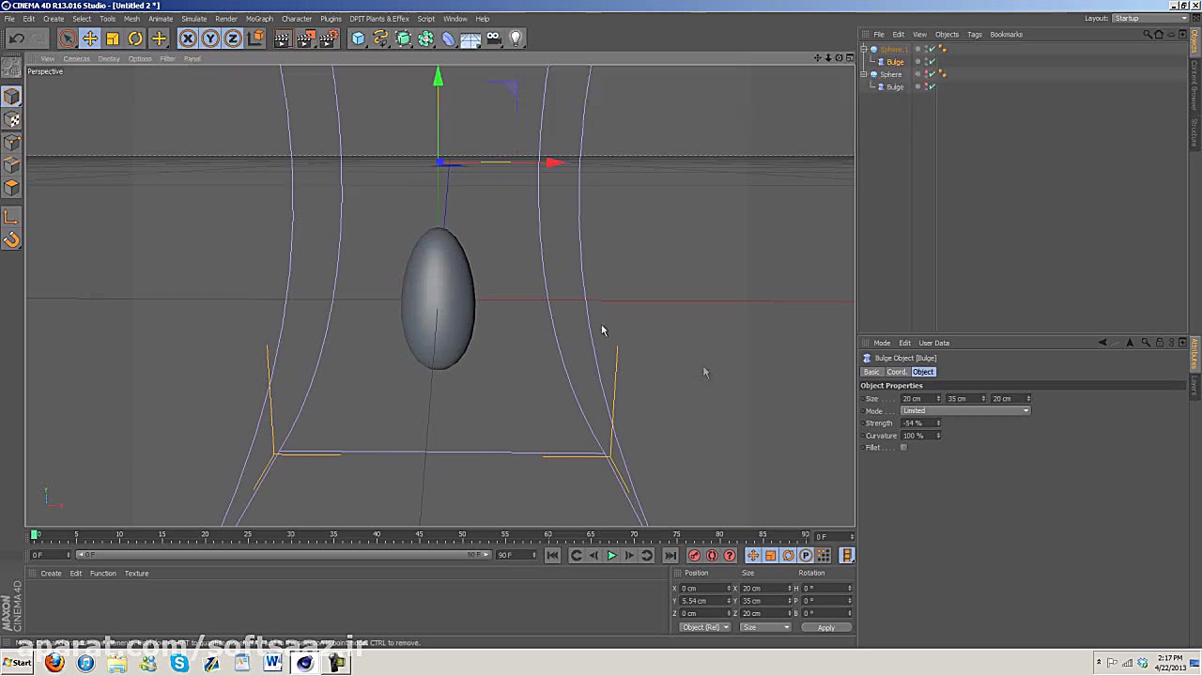Select the Rotate tool in the top toolbar

click(x=135, y=38)
